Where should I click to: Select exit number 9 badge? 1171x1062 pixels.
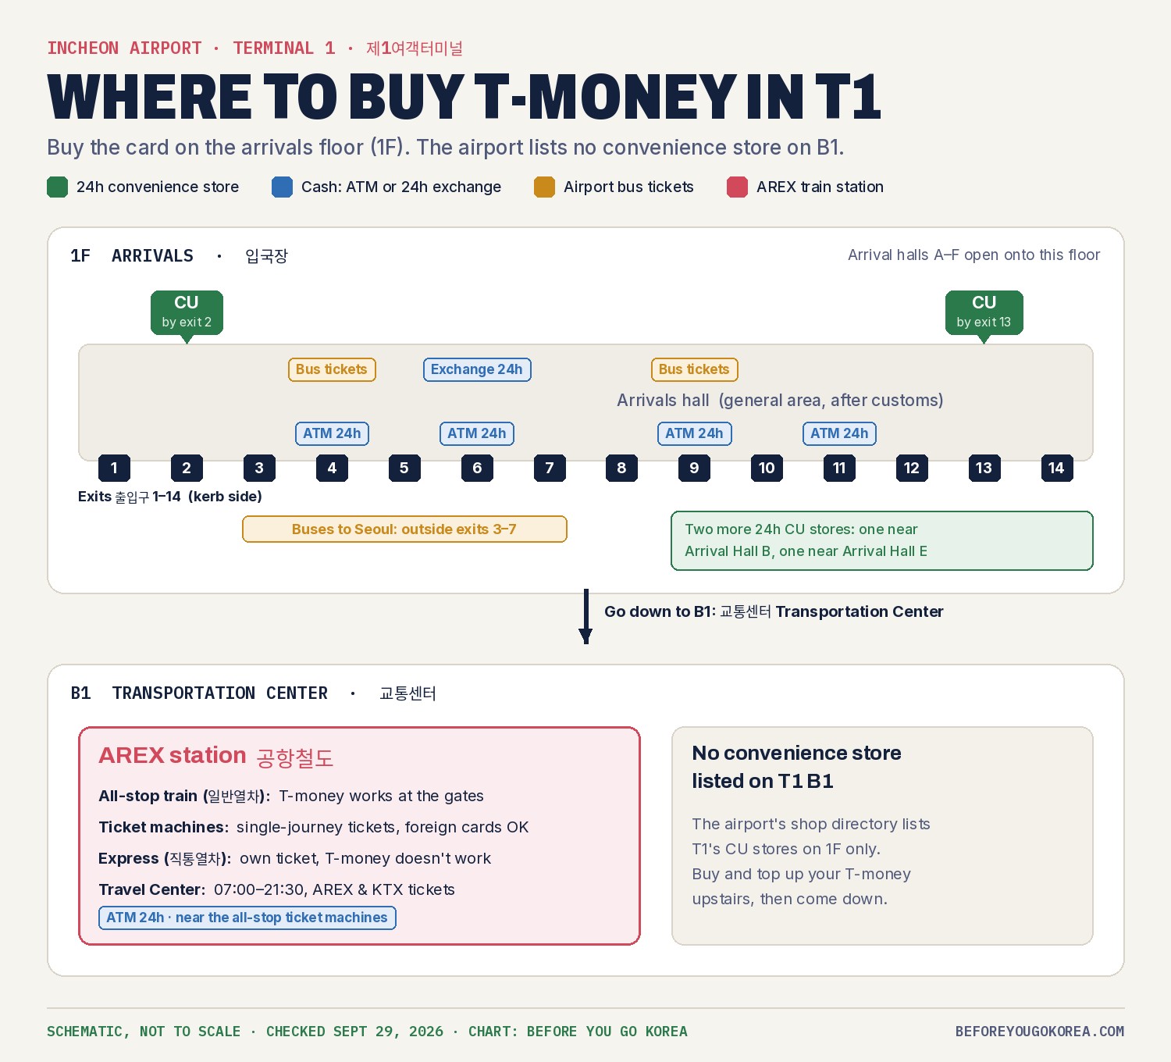[x=694, y=468]
